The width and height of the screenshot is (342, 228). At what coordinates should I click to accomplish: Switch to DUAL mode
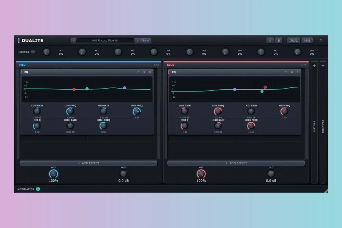[x=294, y=40]
